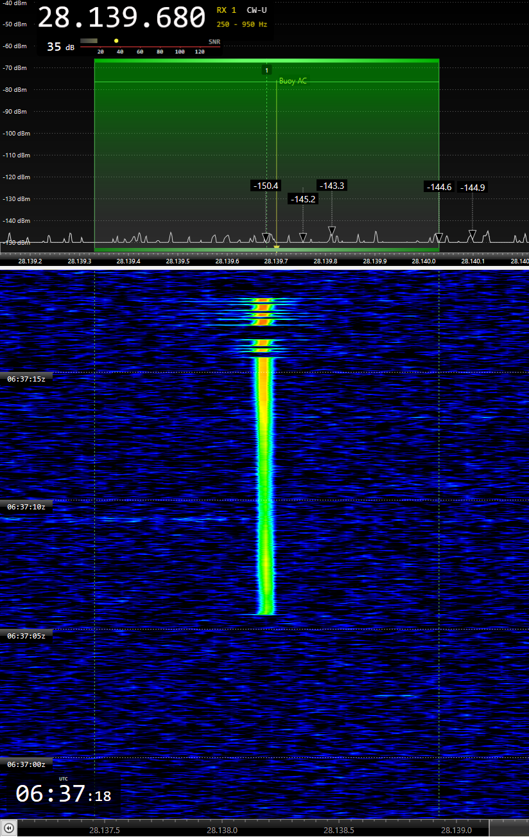Click the gray scroll handle on the bottom frequency bar
Viewport: 529px width, 837px height.
508,828
